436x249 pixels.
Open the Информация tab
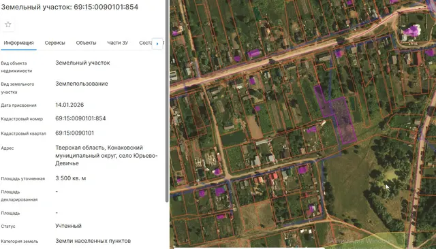tap(18, 43)
